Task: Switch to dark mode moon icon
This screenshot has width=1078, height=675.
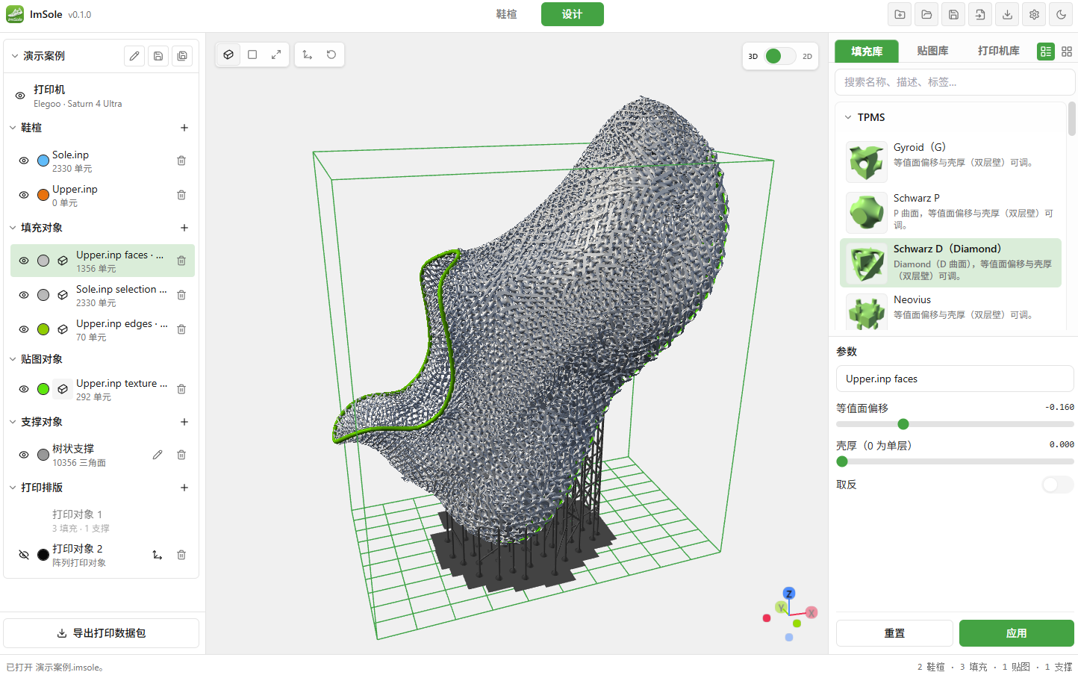Action: [x=1061, y=14]
